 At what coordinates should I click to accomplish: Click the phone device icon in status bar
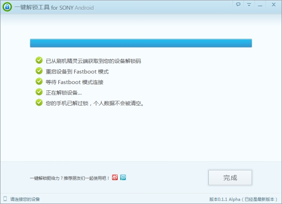[5, 199]
